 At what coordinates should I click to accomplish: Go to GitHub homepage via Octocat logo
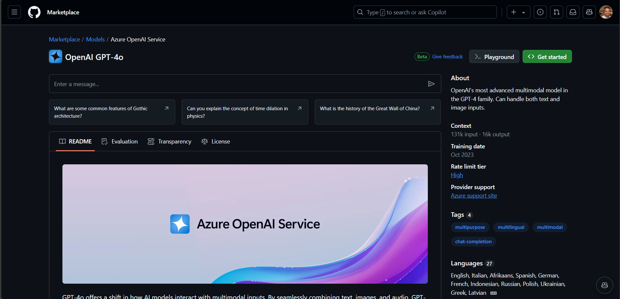tap(34, 12)
